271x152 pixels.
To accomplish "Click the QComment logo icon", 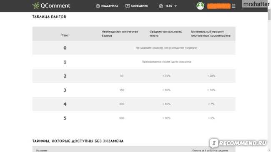I will coord(36,5).
